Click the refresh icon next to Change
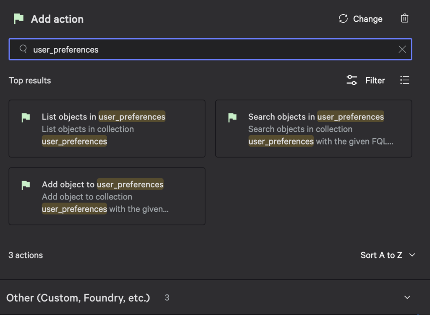 point(343,18)
